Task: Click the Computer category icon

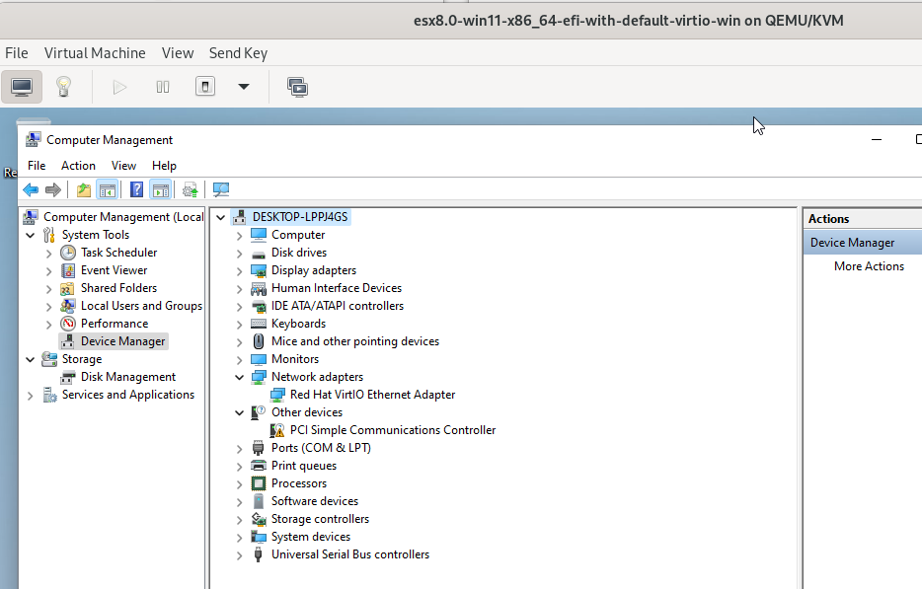Action: pos(258,235)
